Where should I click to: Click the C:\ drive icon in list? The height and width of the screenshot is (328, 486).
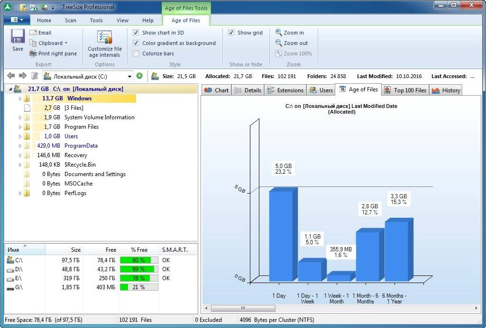coord(10,260)
